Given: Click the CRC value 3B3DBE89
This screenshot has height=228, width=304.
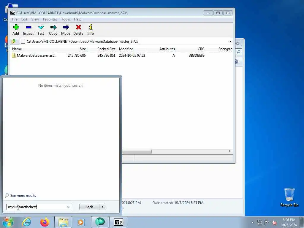Looking at the screenshot, I should click(197, 56).
